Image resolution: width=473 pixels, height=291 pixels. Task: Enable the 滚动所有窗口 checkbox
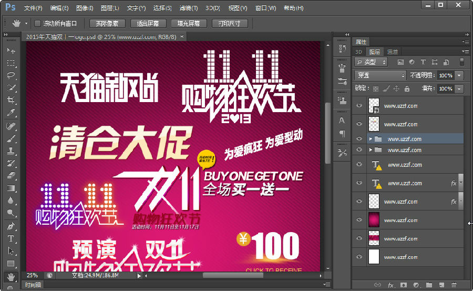(37, 23)
